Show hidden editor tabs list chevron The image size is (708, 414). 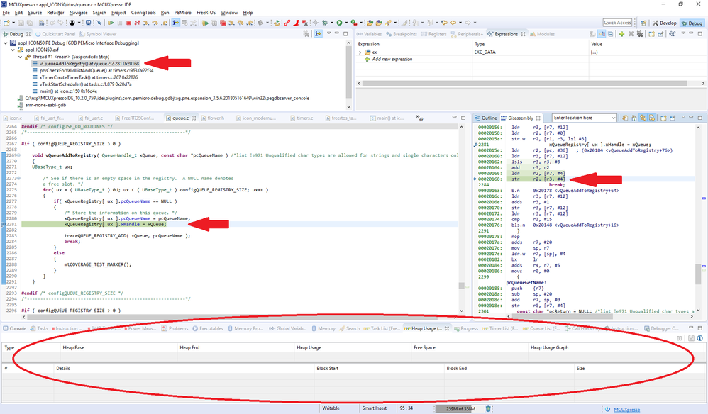point(419,118)
